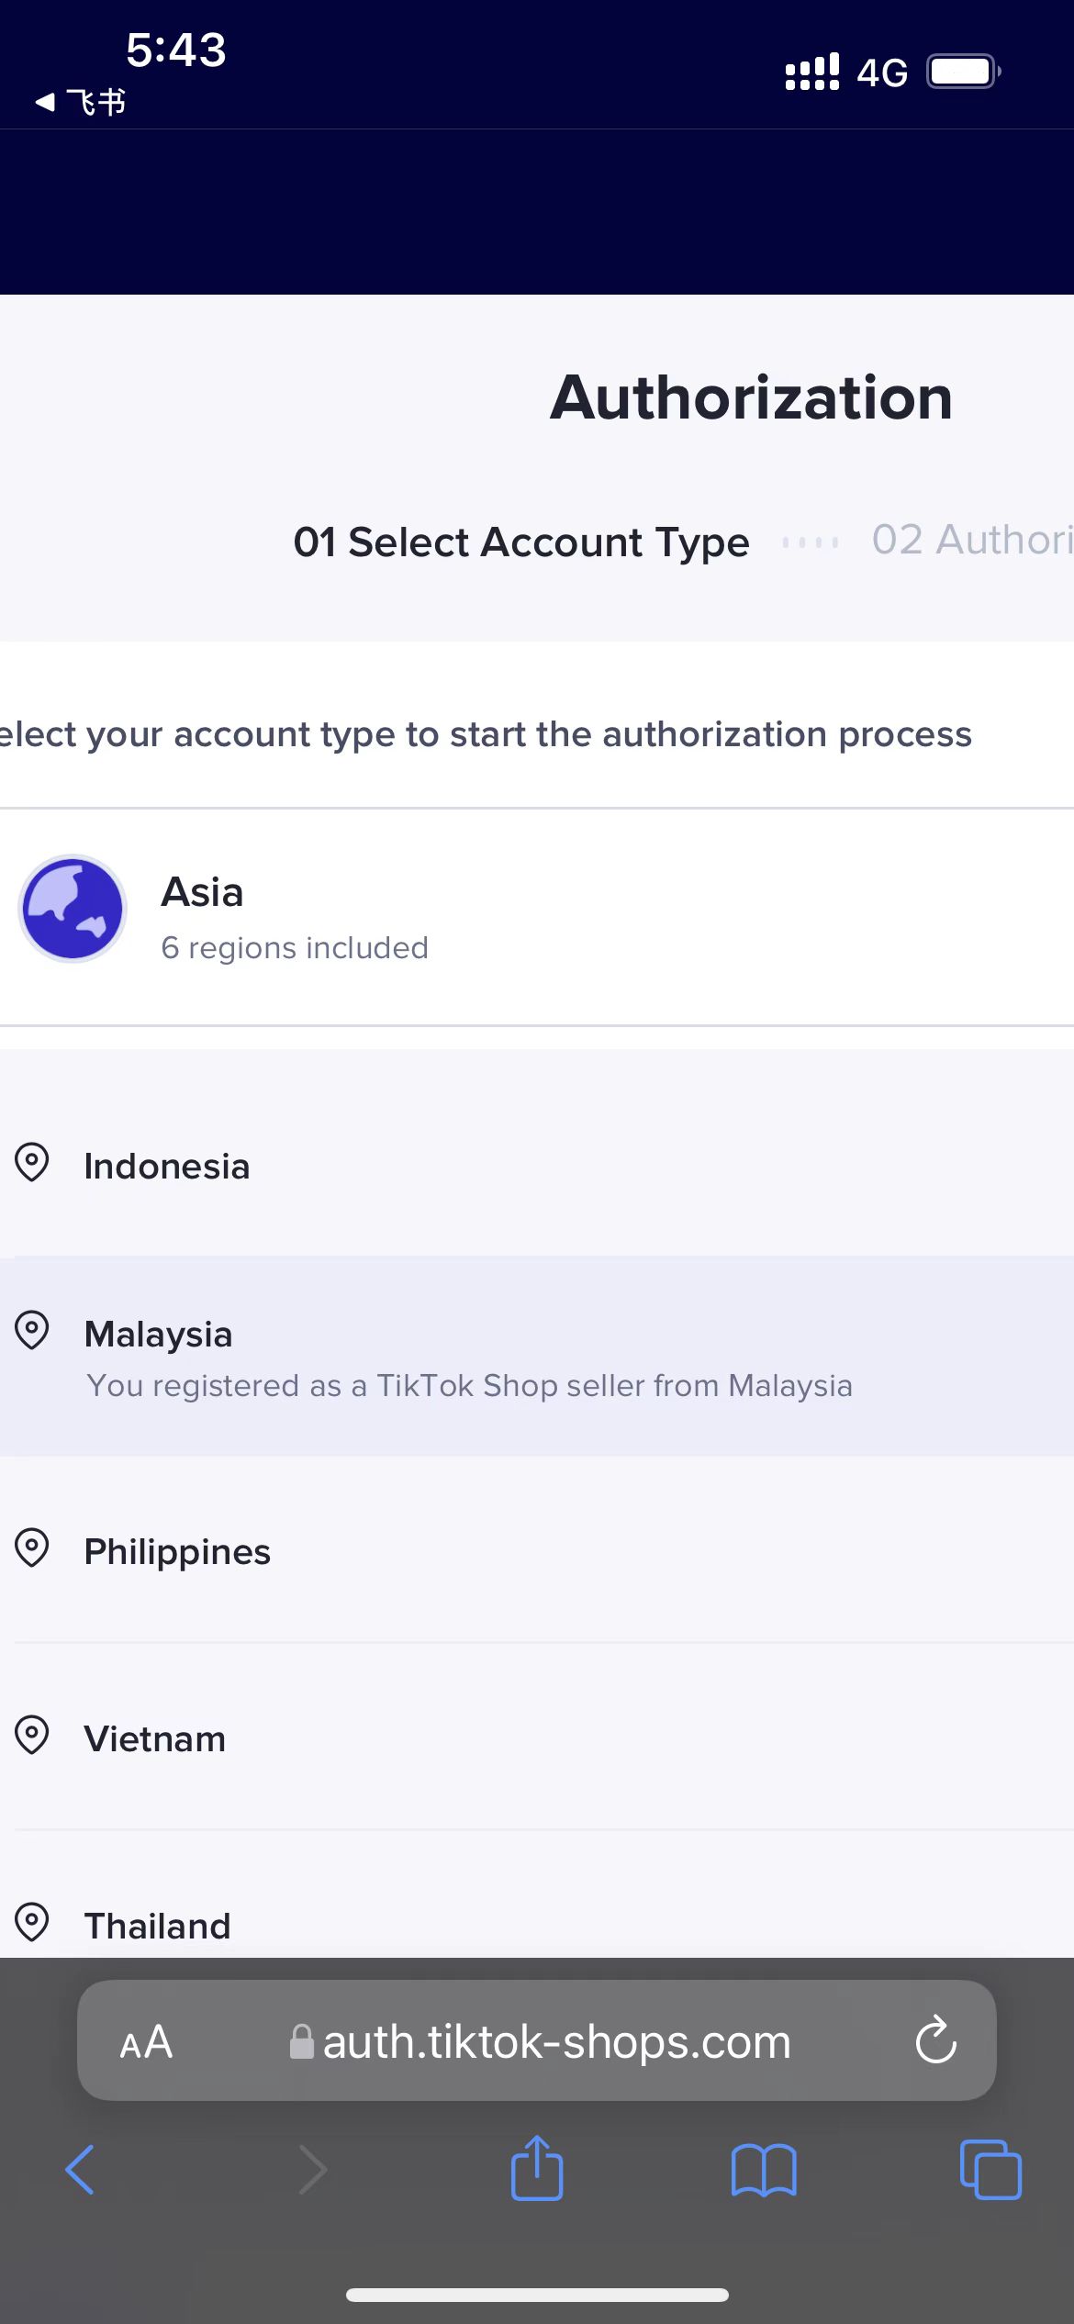Reload the page with the refresh icon

(x=935, y=2041)
